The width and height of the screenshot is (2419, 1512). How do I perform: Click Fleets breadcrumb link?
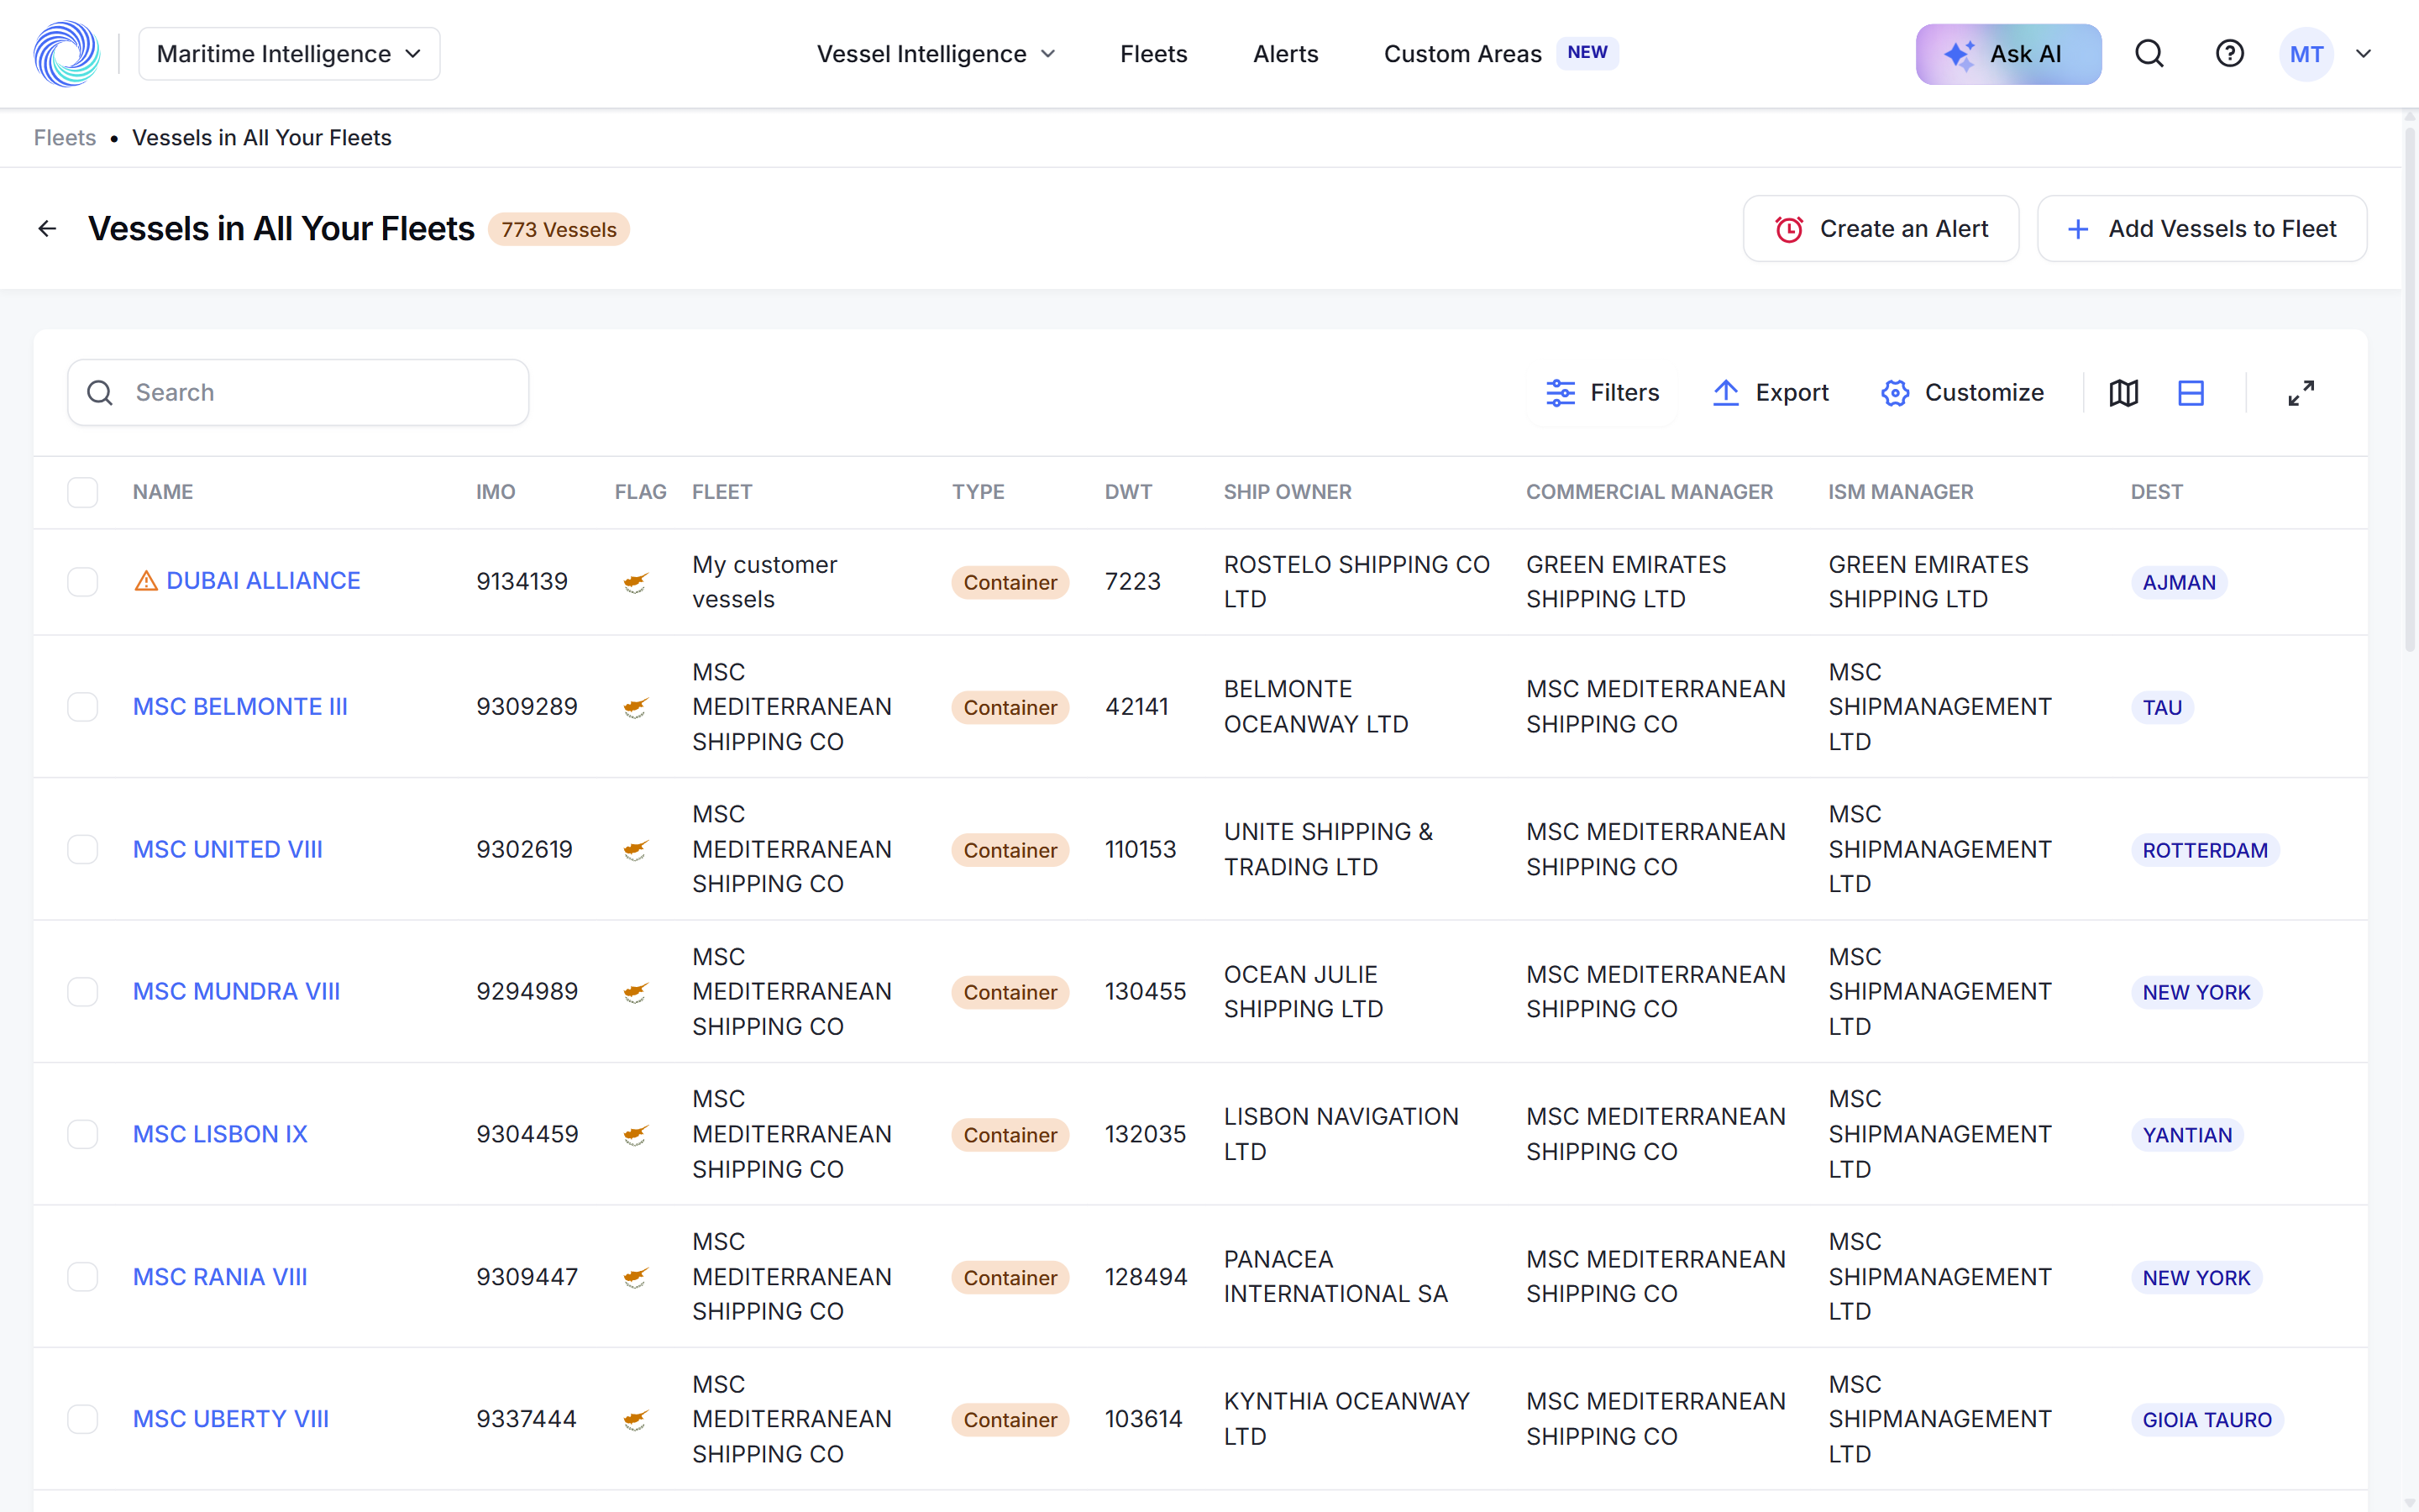[x=65, y=138]
